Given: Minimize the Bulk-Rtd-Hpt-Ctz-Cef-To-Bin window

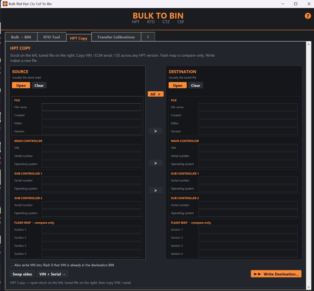Looking at the screenshot, I should pyautogui.click(x=282, y=4).
